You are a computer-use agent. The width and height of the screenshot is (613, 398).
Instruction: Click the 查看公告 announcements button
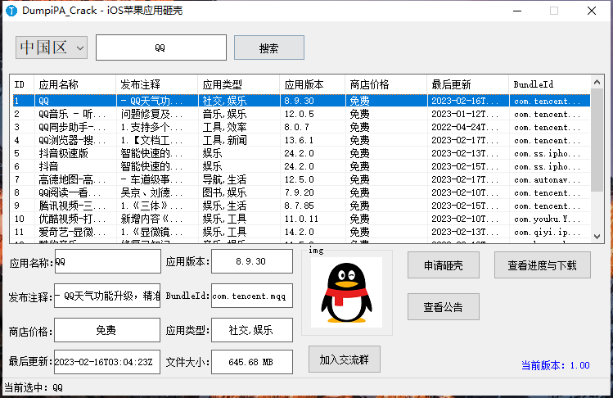444,307
